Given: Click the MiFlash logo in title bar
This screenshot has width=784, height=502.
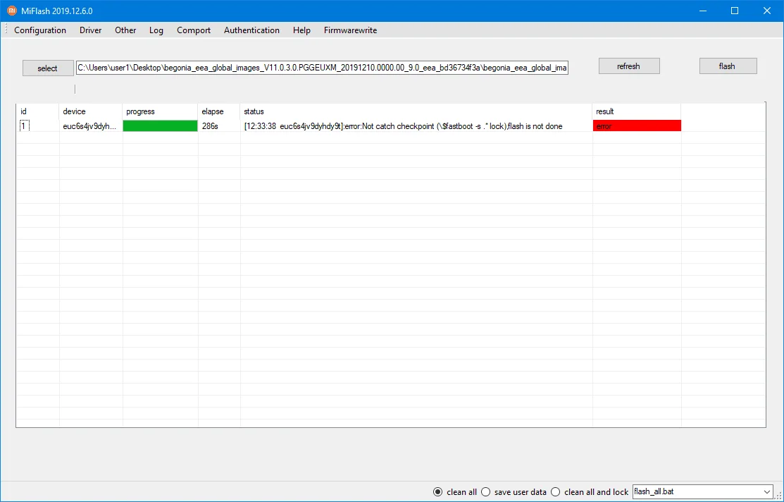Looking at the screenshot, I should coord(11,11).
